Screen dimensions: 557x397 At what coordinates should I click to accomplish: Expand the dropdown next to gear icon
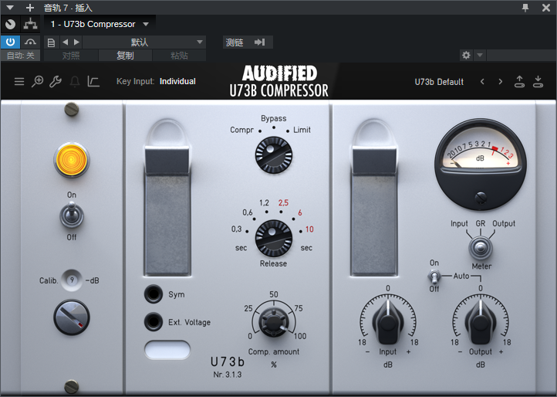tap(480, 55)
